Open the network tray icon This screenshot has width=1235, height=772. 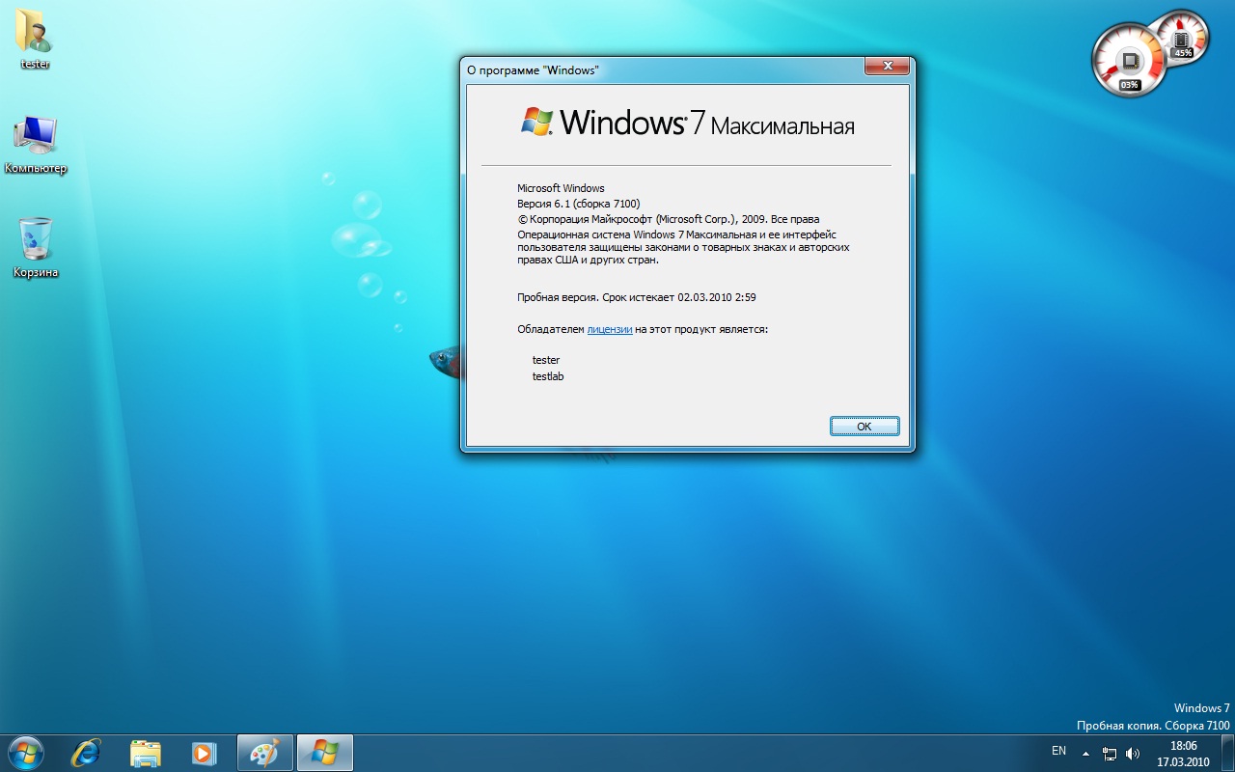(1110, 754)
